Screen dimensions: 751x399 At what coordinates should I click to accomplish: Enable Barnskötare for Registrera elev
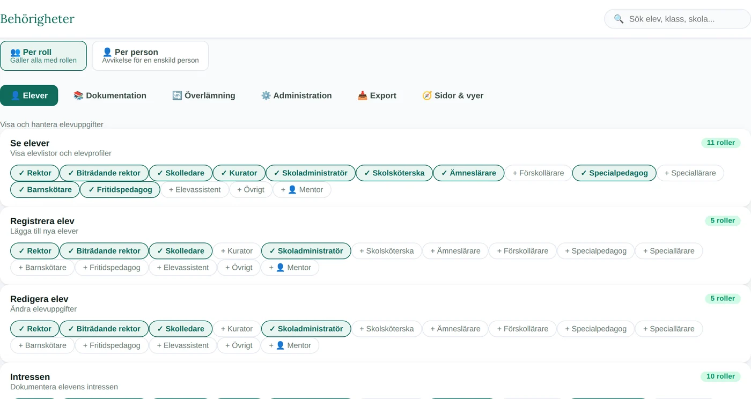coord(42,267)
